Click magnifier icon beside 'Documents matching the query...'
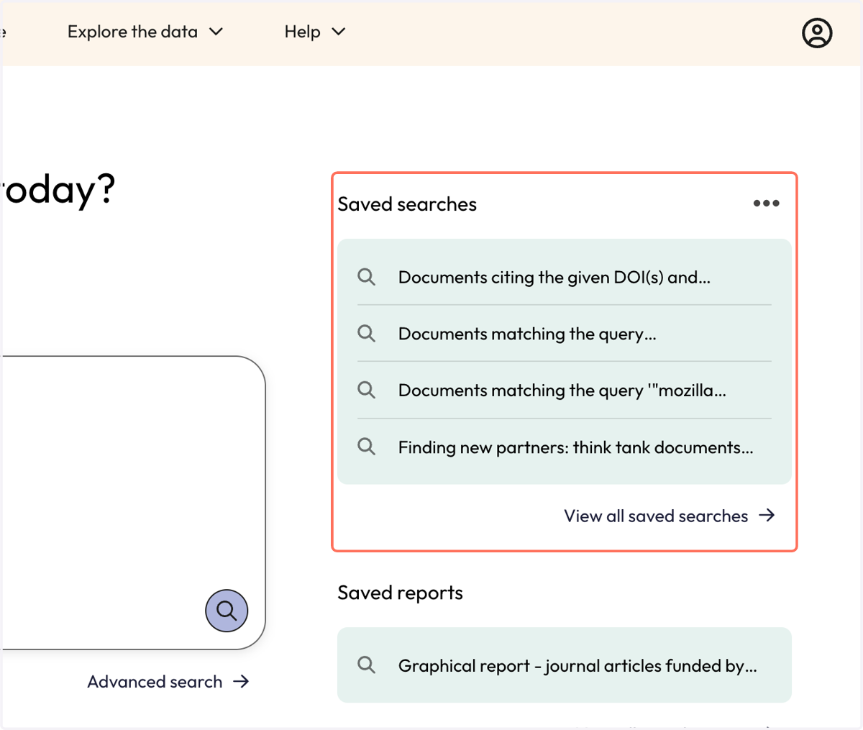Screen dimensions: 863x730 pos(367,333)
